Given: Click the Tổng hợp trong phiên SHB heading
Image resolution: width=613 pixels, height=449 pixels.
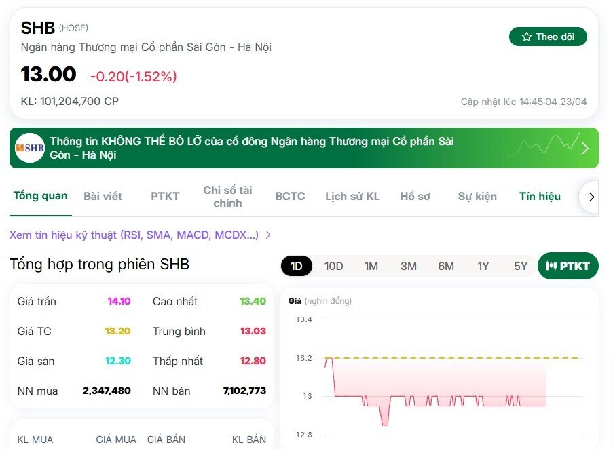Looking at the screenshot, I should click(x=99, y=265).
